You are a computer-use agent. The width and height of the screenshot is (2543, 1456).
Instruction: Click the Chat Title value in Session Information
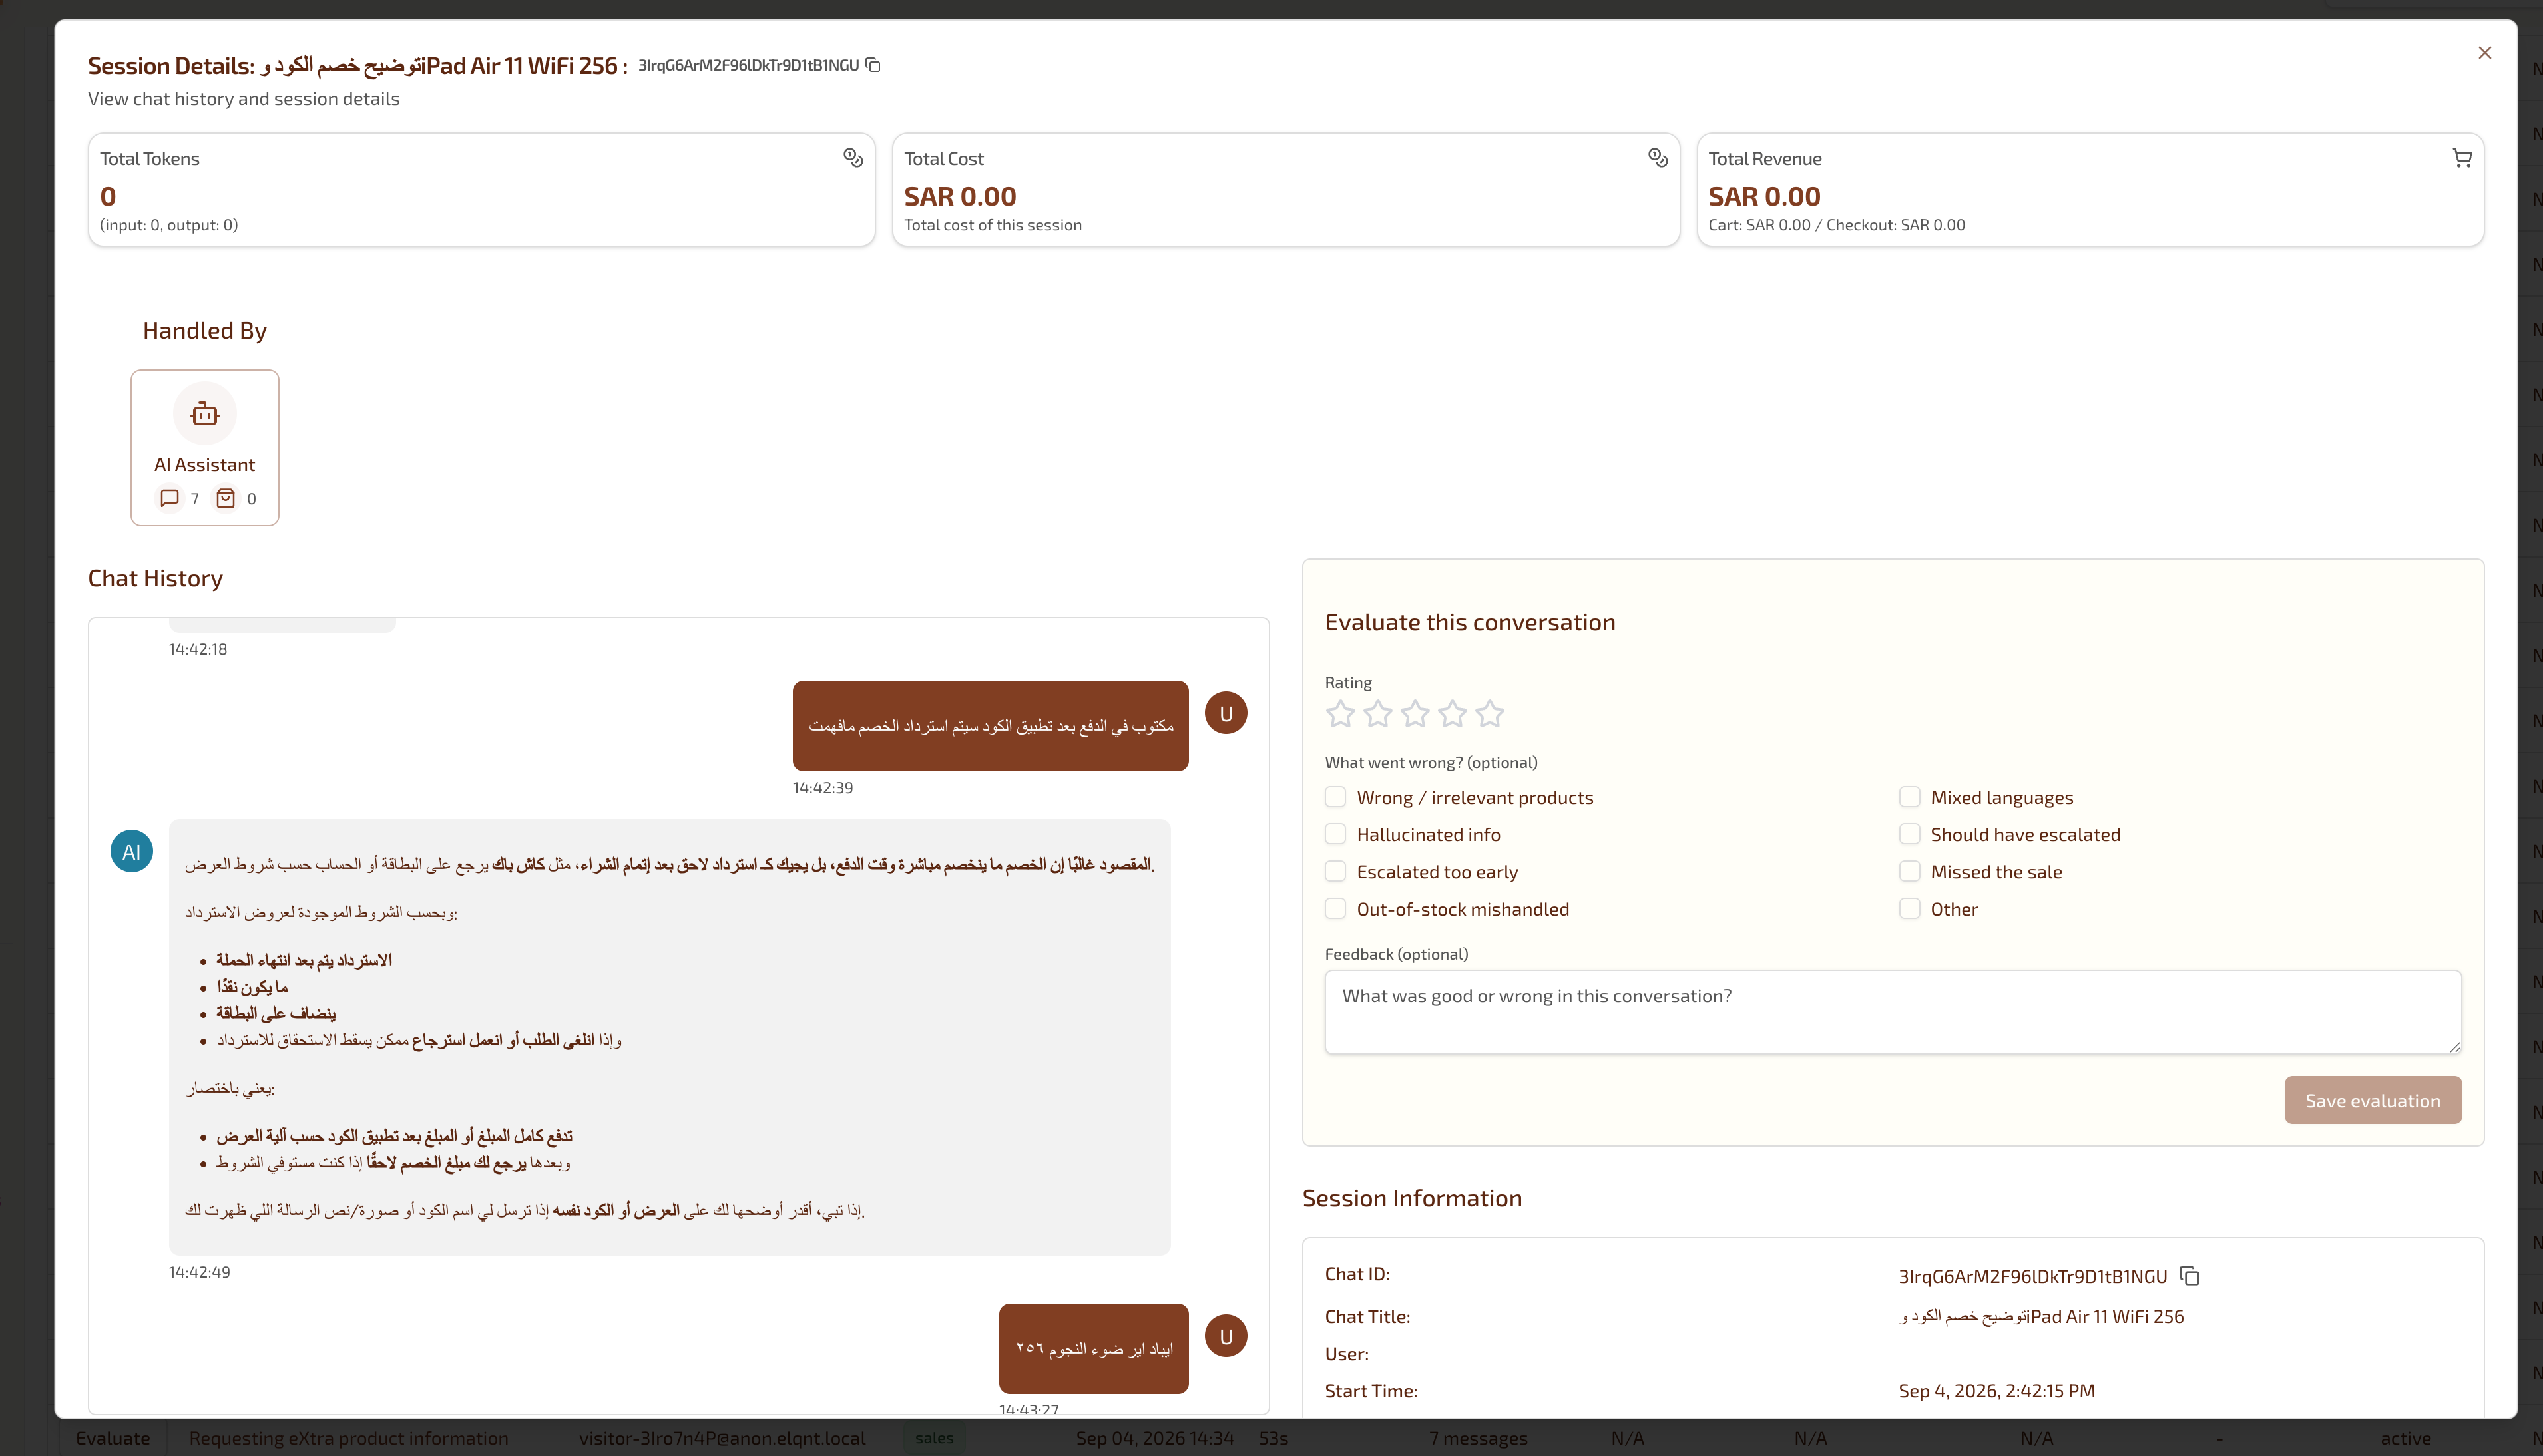2042,1317
